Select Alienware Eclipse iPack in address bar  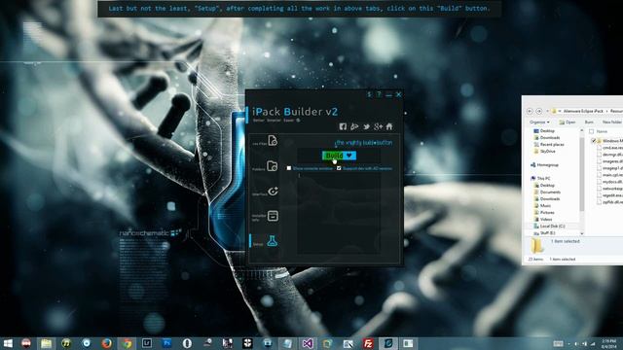click(x=583, y=111)
